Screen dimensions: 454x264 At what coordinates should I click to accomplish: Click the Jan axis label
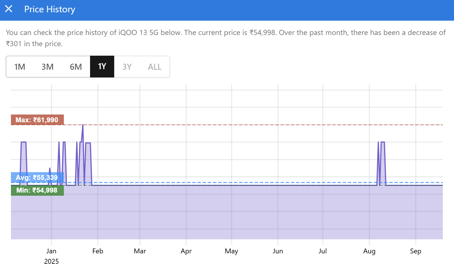pos(51,251)
